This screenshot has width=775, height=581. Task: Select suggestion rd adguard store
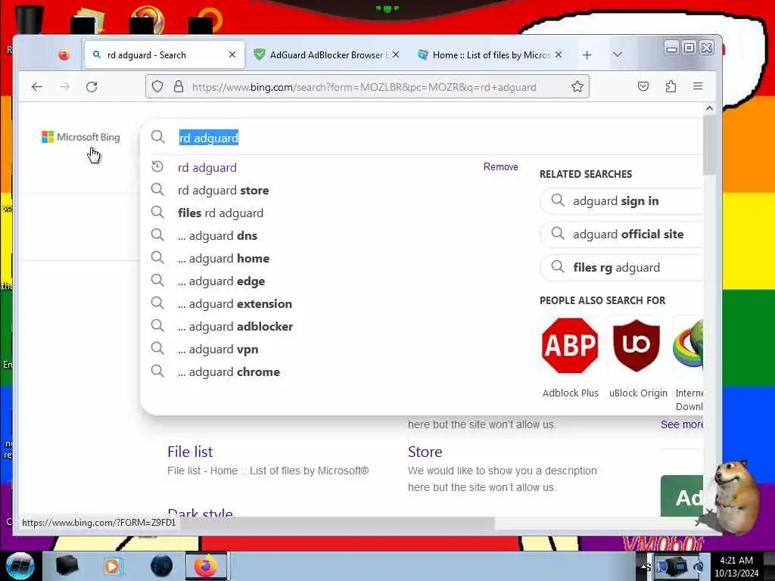(223, 190)
